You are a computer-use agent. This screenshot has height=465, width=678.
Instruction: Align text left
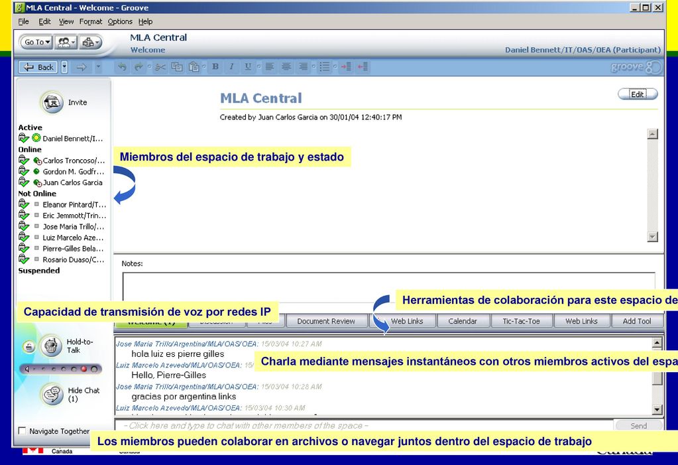pyautogui.click(x=269, y=67)
